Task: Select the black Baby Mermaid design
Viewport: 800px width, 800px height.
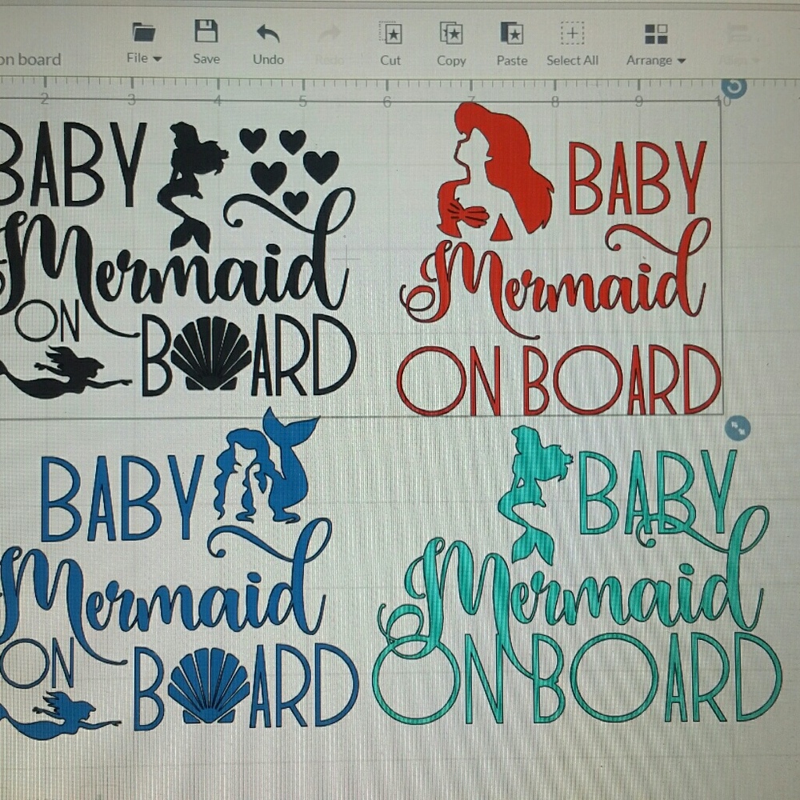Action: click(178, 260)
